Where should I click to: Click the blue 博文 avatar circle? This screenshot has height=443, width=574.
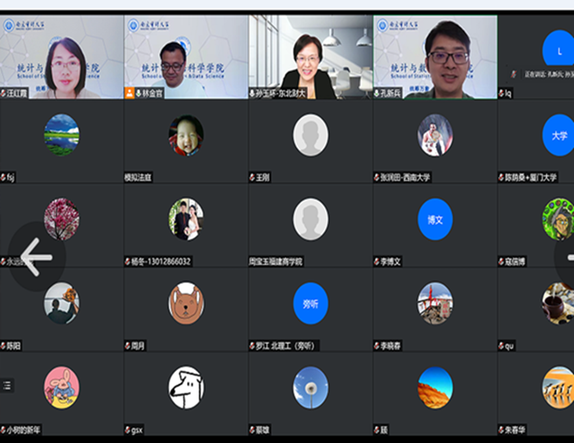click(435, 219)
